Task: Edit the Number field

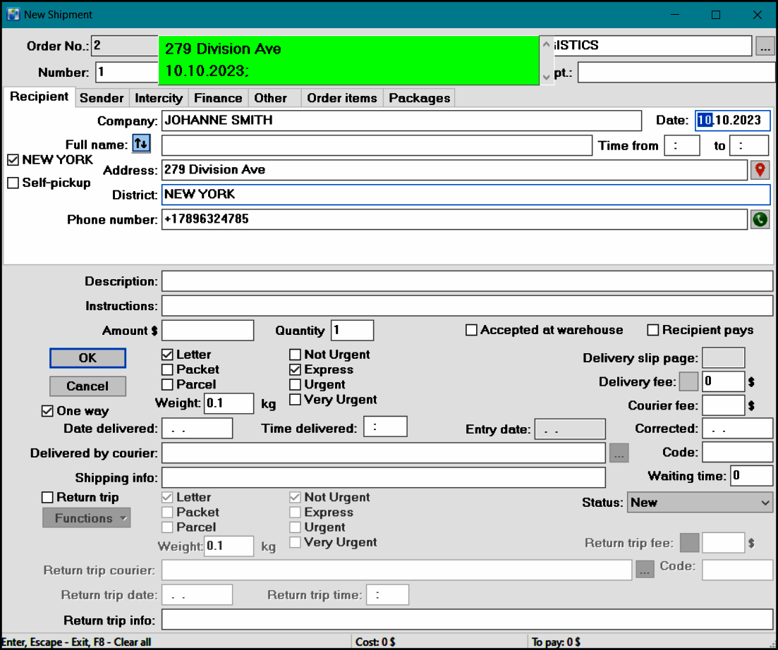Action: tap(127, 73)
